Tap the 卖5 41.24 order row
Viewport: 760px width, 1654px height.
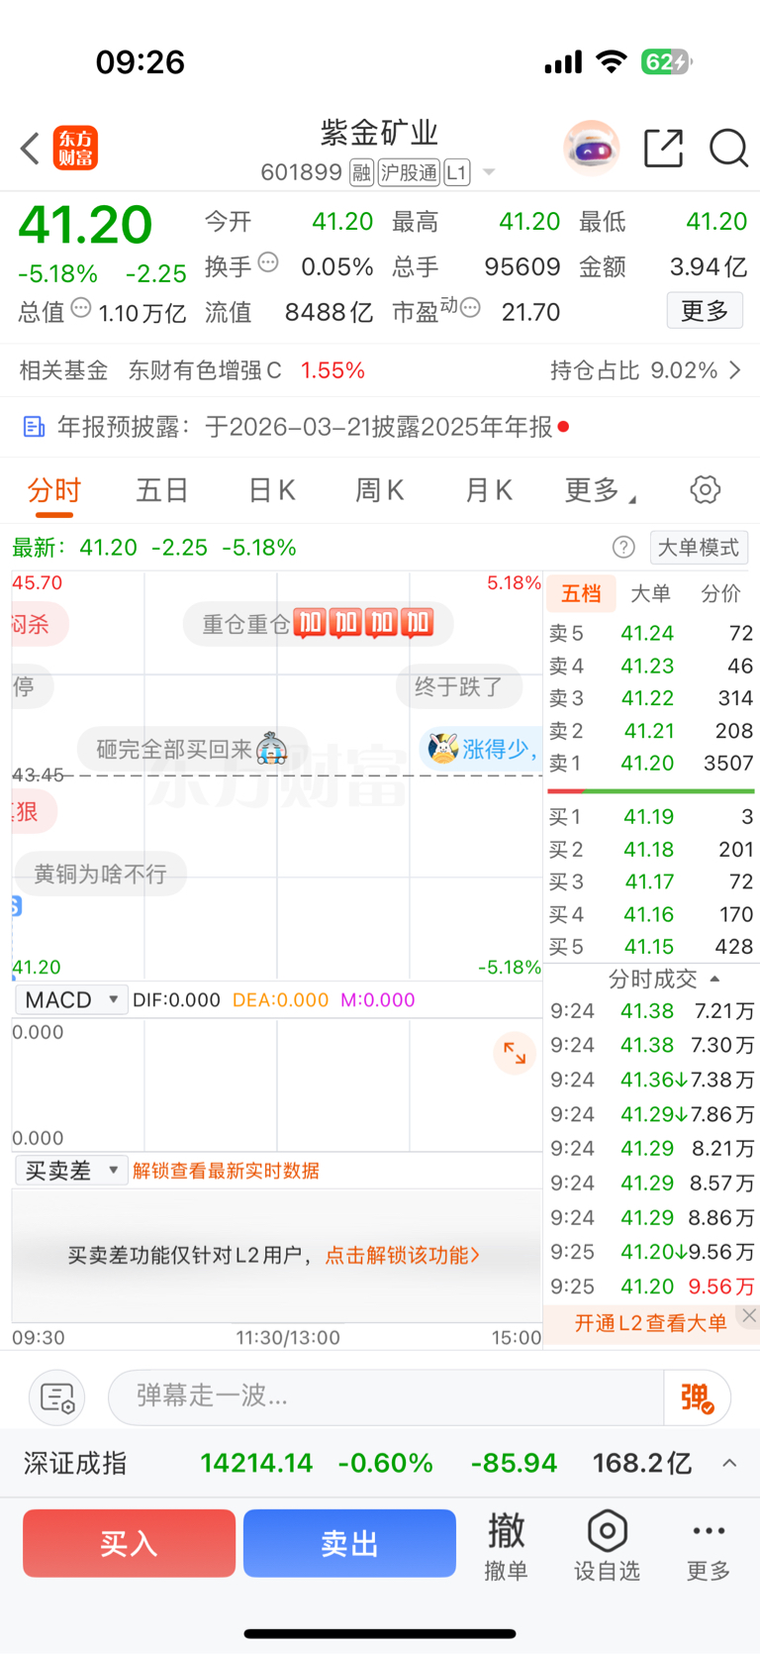click(651, 633)
